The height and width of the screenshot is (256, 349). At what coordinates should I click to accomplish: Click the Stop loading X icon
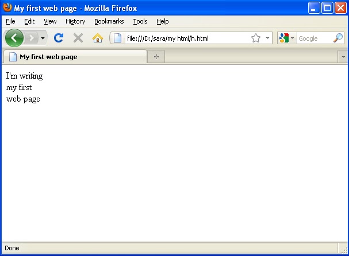click(78, 38)
